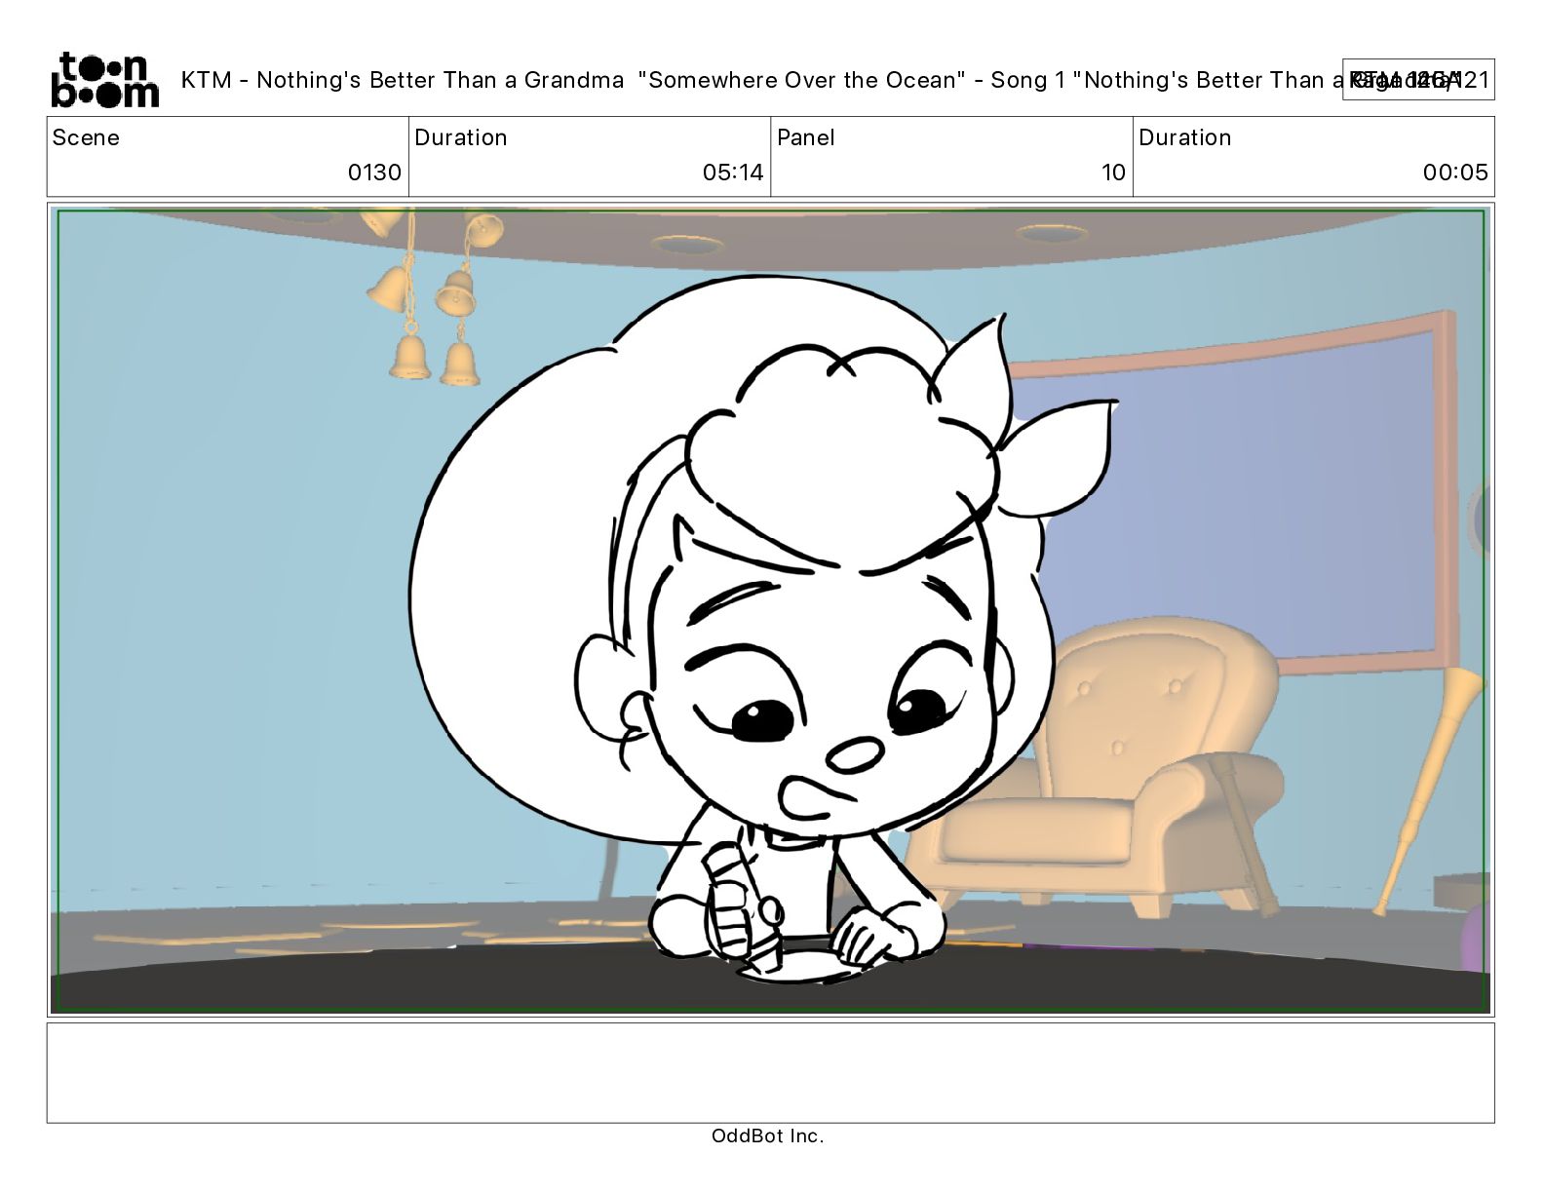This screenshot has height=1193, width=1544.
Task: Click the empty notes box below the panel
Action: click(770, 1072)
